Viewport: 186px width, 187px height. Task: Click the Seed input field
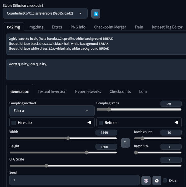tap(74, 180)
